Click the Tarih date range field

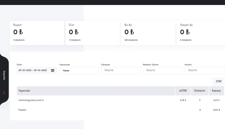(37, 70)
